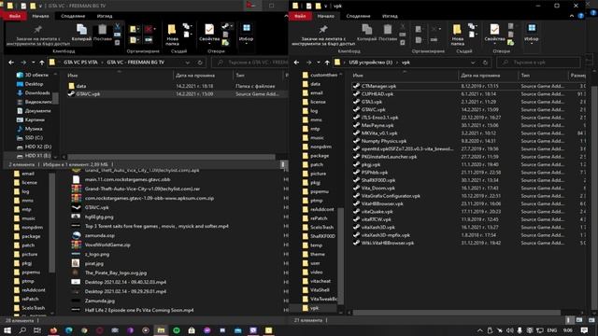Open the Файл menu in vpk window
598x336 pixels.
(x=300, y=16)
